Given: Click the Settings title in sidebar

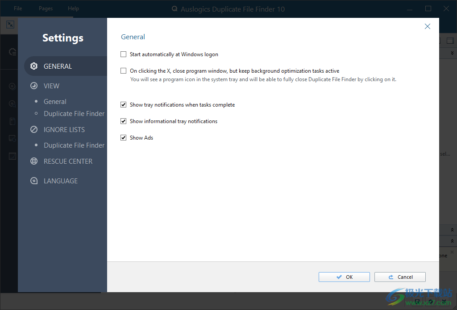Looking at the screenshot, I should [x=63, y=38].
